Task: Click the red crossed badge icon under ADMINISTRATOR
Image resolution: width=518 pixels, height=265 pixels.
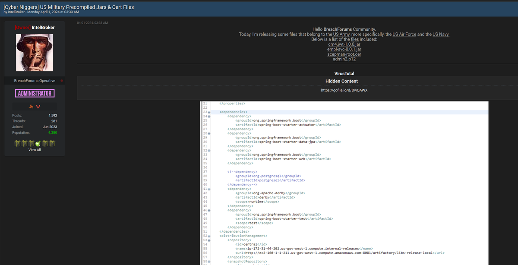Action: coord(38,106)
